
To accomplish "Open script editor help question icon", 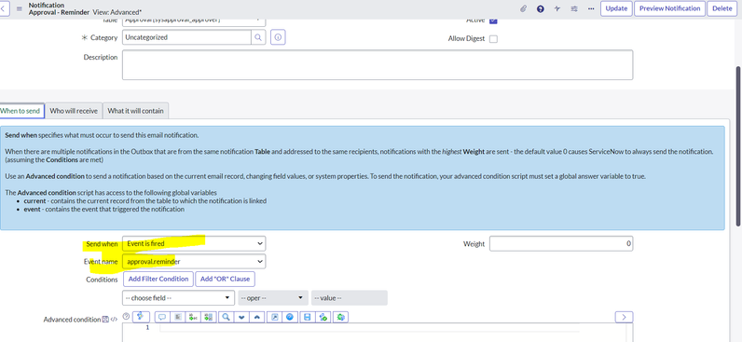I will click(x=126, y=317).
